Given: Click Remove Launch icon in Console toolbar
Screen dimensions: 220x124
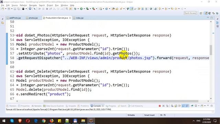Looking at the screenshot, I should (164, 106).
